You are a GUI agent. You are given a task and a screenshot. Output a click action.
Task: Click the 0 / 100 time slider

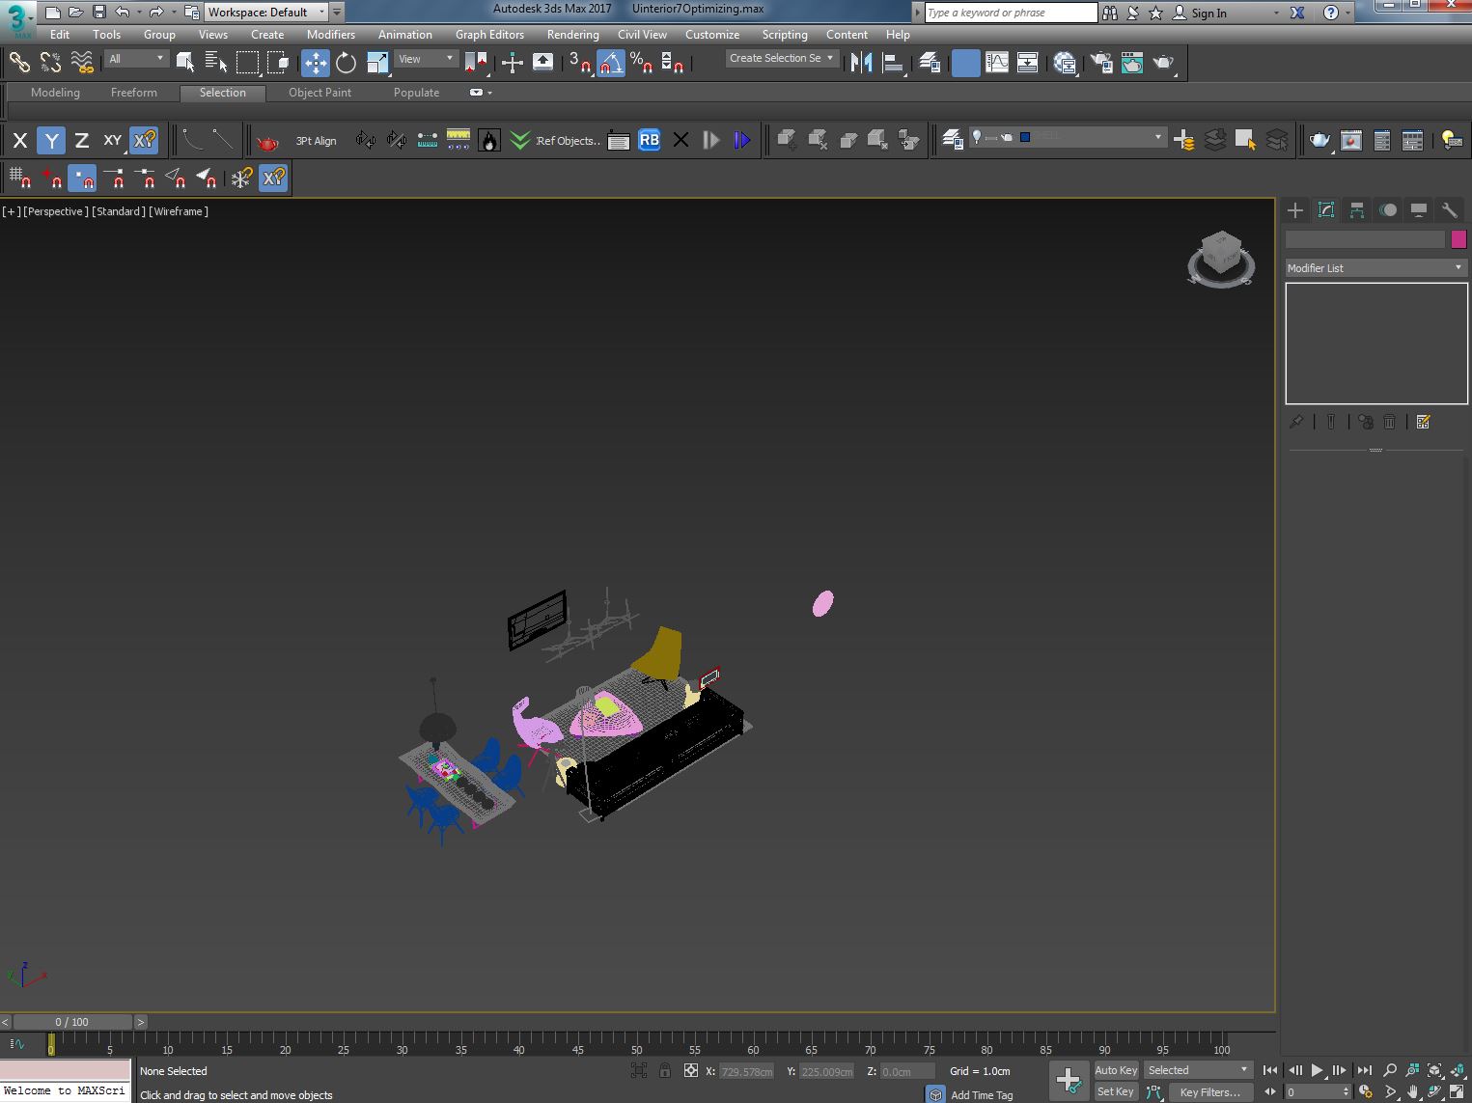coord(72,1022)
